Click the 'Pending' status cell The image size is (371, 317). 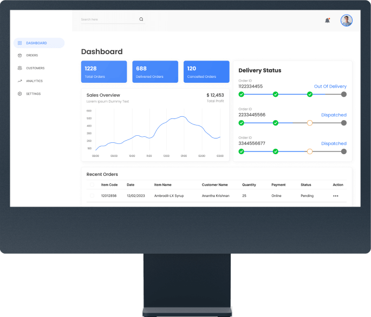(x=307, y=196)
